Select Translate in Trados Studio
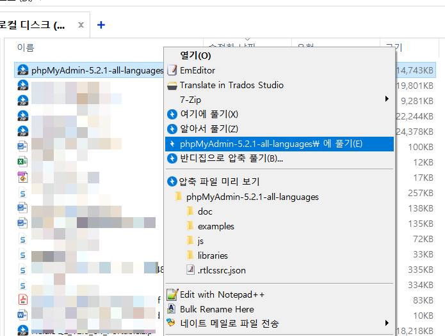Screen dimensions: 445x336 click(x=279, y=85)
